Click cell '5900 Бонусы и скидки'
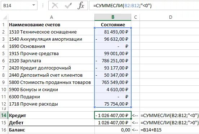Screen dimensions: 199x134 (x=52, y=90)
